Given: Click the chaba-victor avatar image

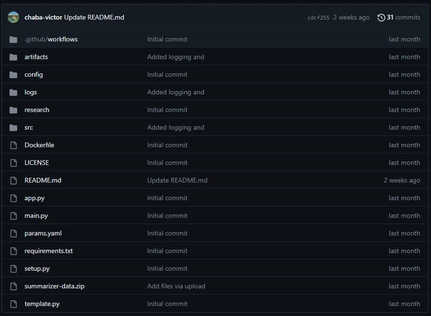Looking at the screenshot, I should tap(13, 17).
